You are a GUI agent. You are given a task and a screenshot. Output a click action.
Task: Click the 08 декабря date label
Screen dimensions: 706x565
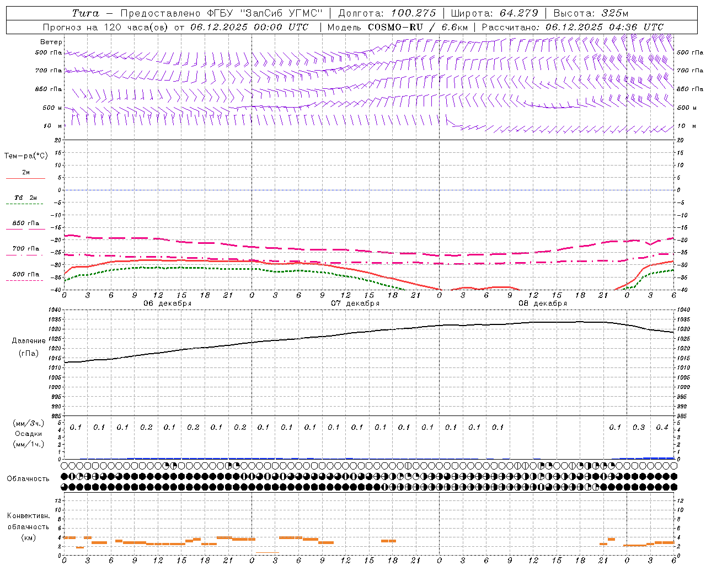[543, 303]
